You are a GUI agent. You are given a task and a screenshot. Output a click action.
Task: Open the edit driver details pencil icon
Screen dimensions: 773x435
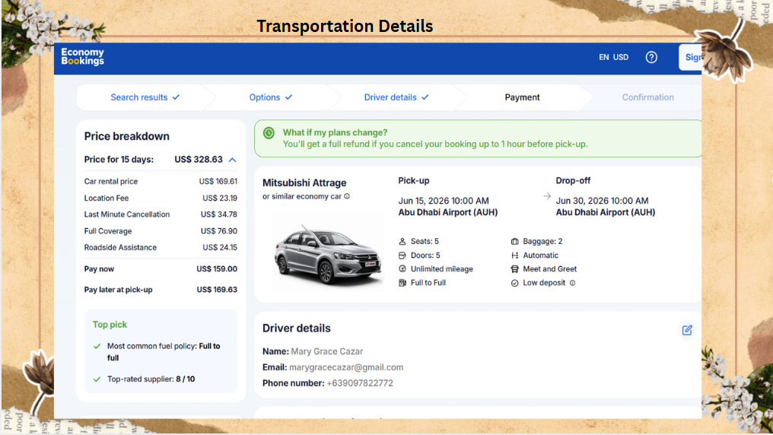[x=687, y=330]
